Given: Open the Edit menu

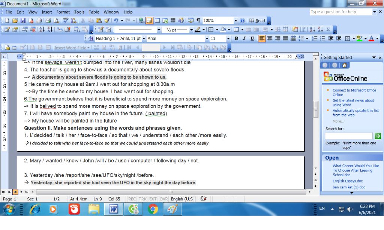Looking at the screenshot, I should [20, 12].
